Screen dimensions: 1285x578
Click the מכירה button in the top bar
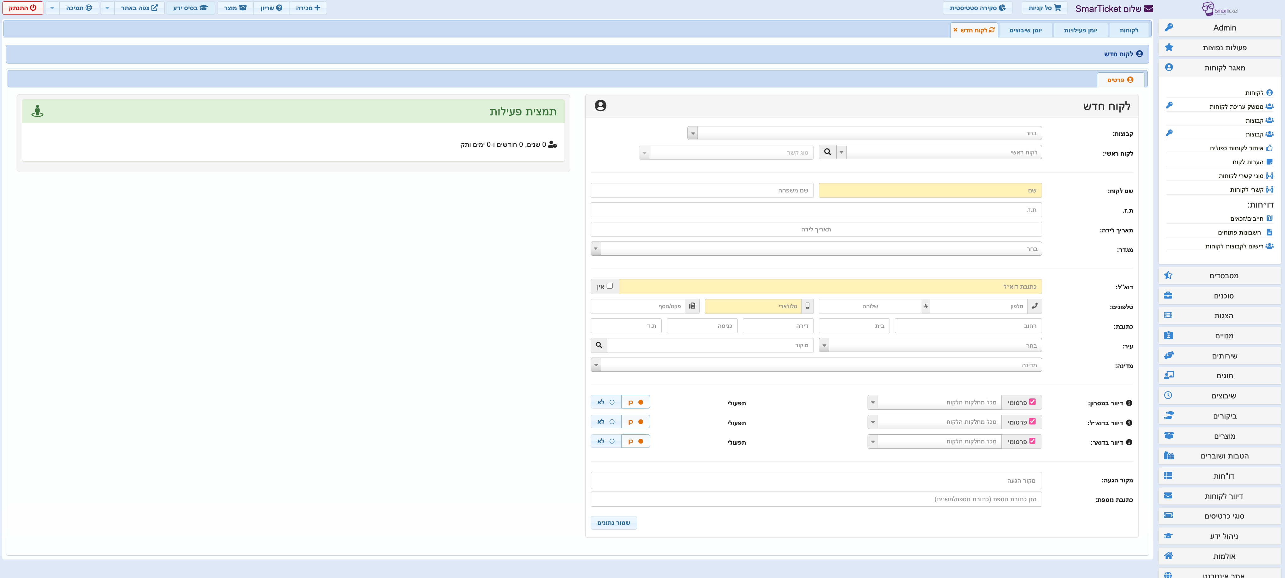coord(308,8)
